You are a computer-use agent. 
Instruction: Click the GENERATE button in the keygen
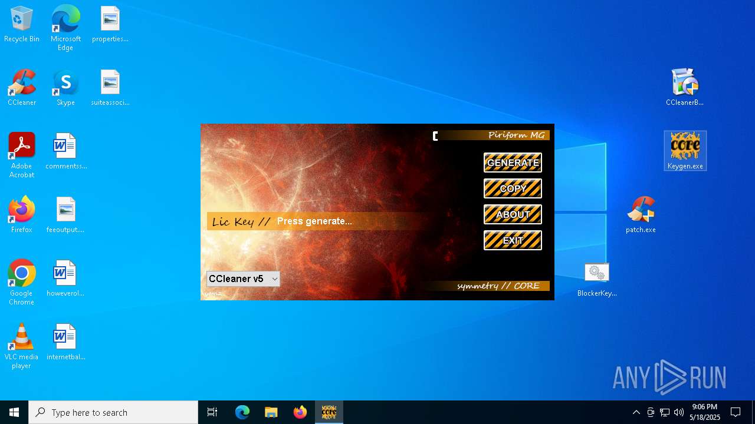click(x=513, y=163)
